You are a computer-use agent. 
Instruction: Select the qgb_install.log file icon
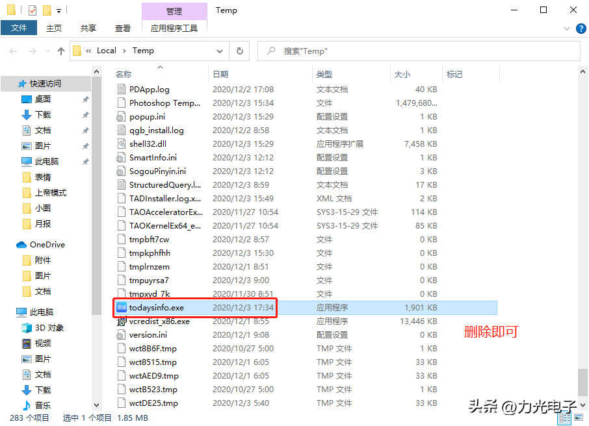pos(122,131)
